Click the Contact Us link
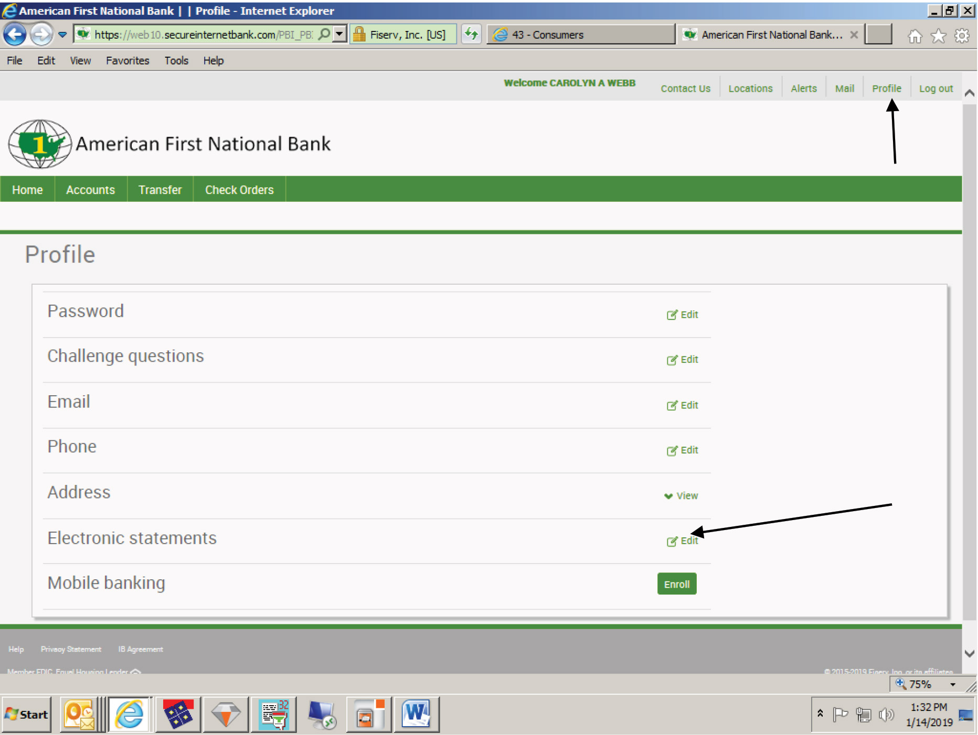 click(685, 89)
